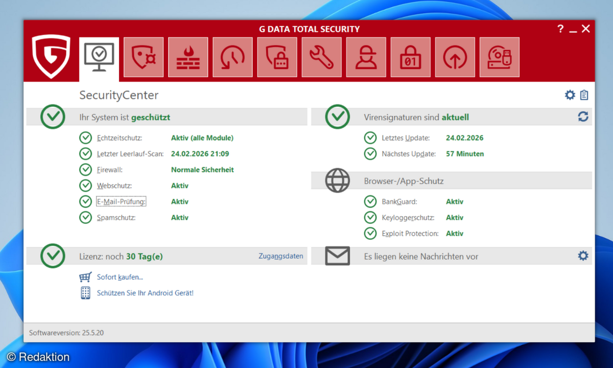Image resolution: width=613 pixels, height=368 pixels.
Task: Toggle the Echtzeitschutz green checkmark
Action: point(86,137)
